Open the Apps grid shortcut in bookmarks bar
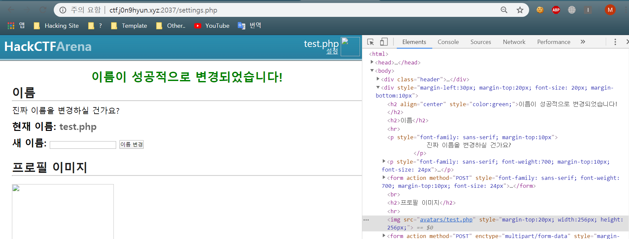This screenshot has height=239, width=629. pos(16,25)
